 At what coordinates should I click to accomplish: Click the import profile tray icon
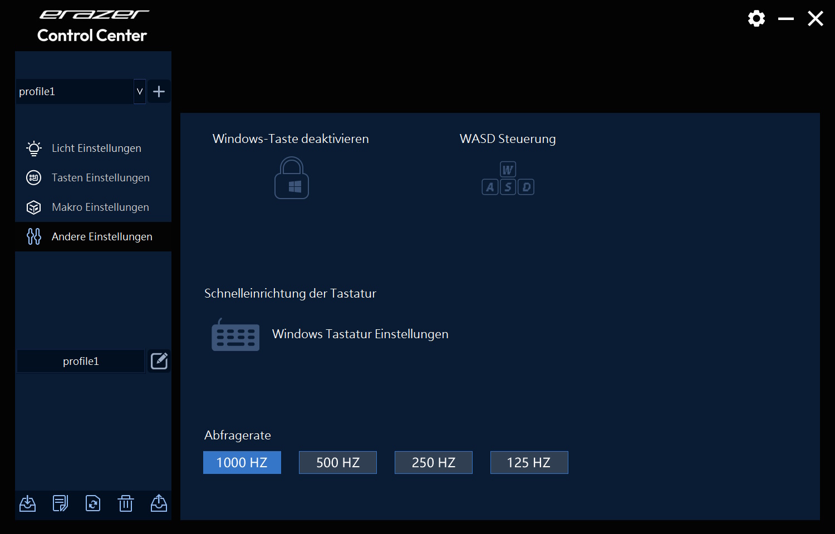[28, 503]
